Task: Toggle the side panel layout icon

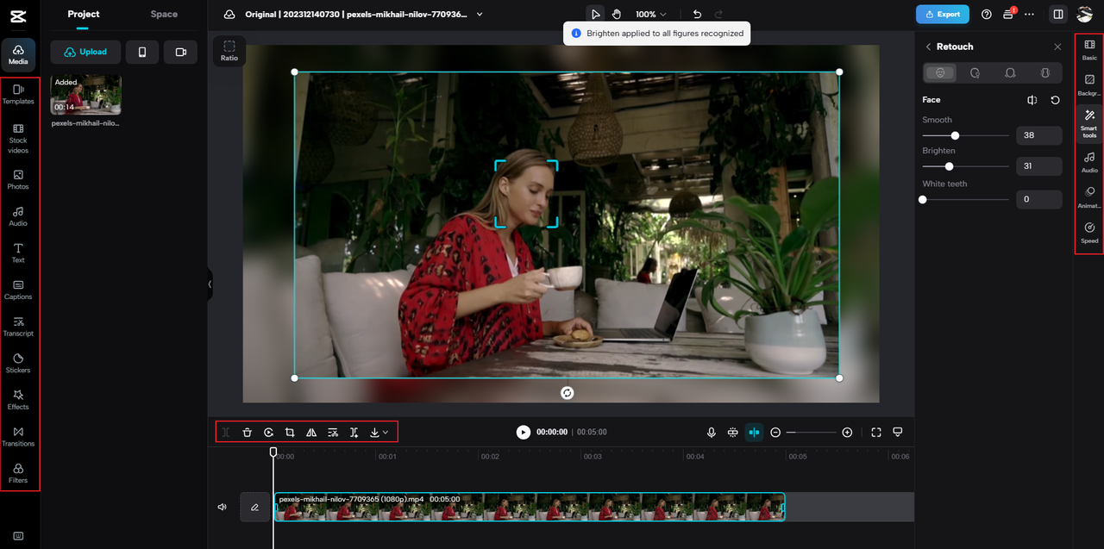Action: (1057, 15)
